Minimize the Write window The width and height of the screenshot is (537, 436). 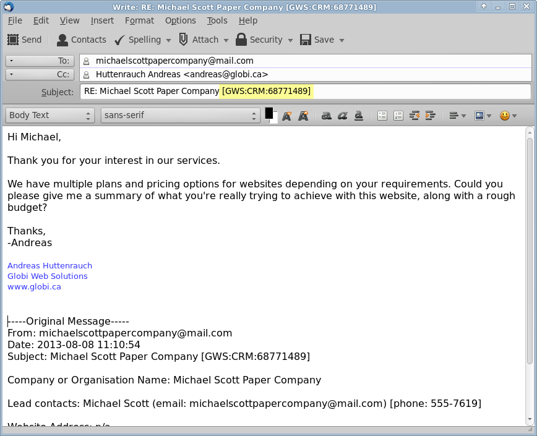click(498, 7)
